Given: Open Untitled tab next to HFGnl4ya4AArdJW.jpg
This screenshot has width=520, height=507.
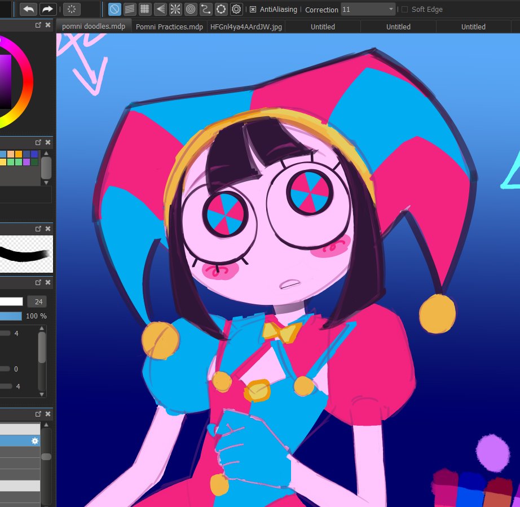Looking at the screenshot, I should [323, 27].
